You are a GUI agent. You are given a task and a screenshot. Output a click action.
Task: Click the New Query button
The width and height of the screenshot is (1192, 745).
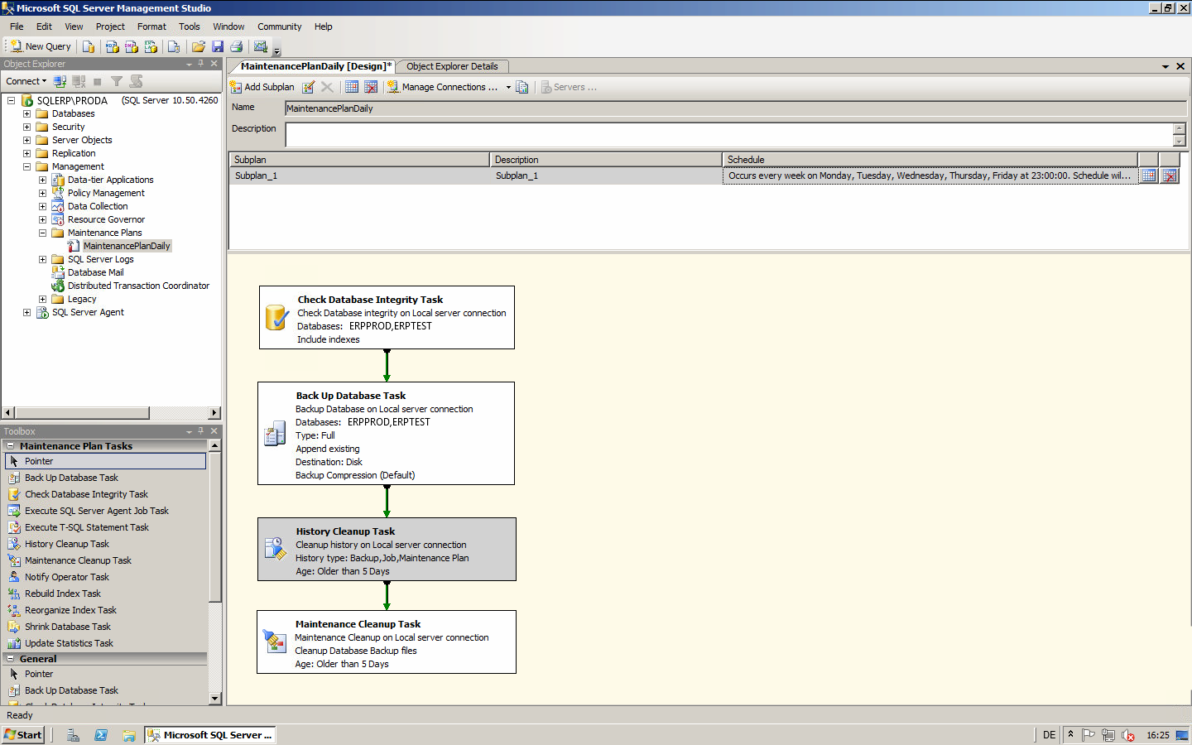pyautogui.click(x=41, y=47)
